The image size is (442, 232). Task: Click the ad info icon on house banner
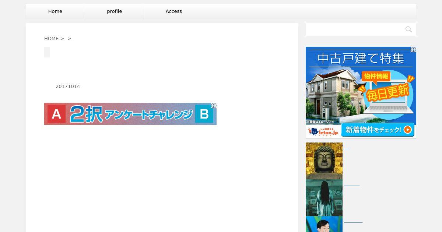point(414,49)
